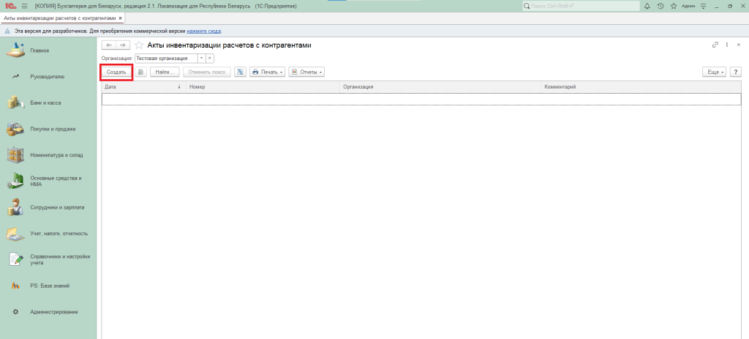
Task: Expand the Еще menu
Action: coord(714,72)
